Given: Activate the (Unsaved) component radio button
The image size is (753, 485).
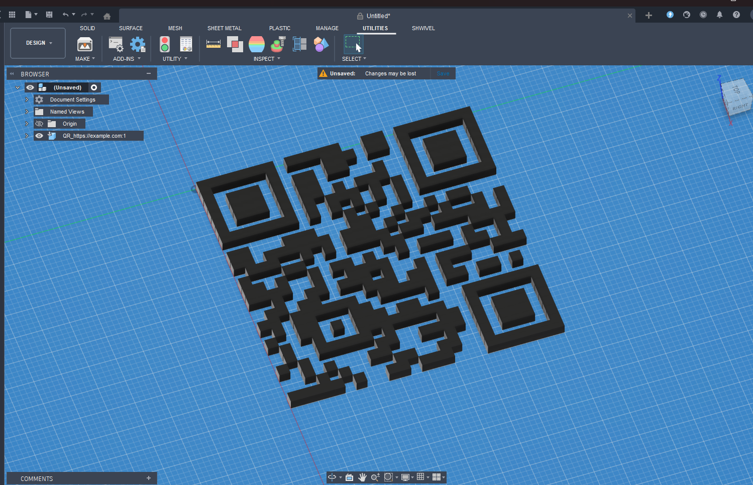Looking at the screenshot, I should 94,87.
